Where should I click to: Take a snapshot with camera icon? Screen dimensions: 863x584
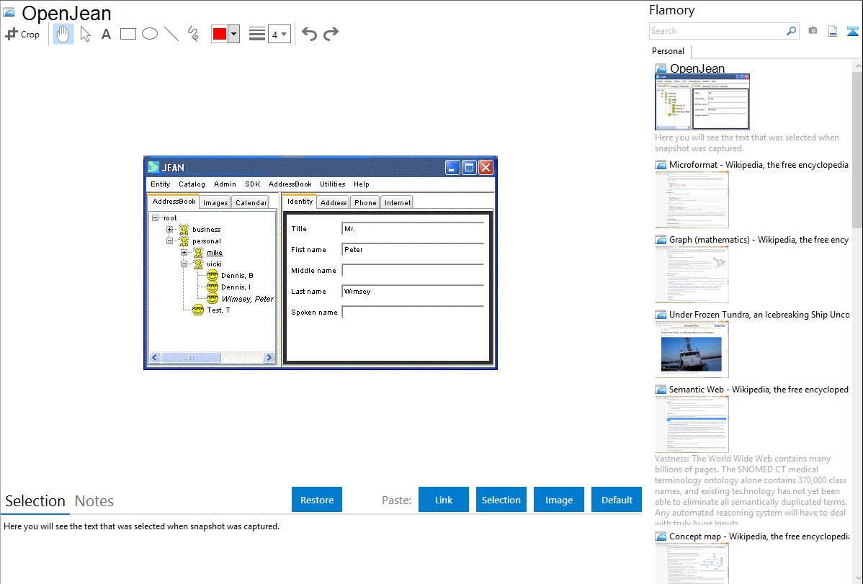(x=813, y=31)
